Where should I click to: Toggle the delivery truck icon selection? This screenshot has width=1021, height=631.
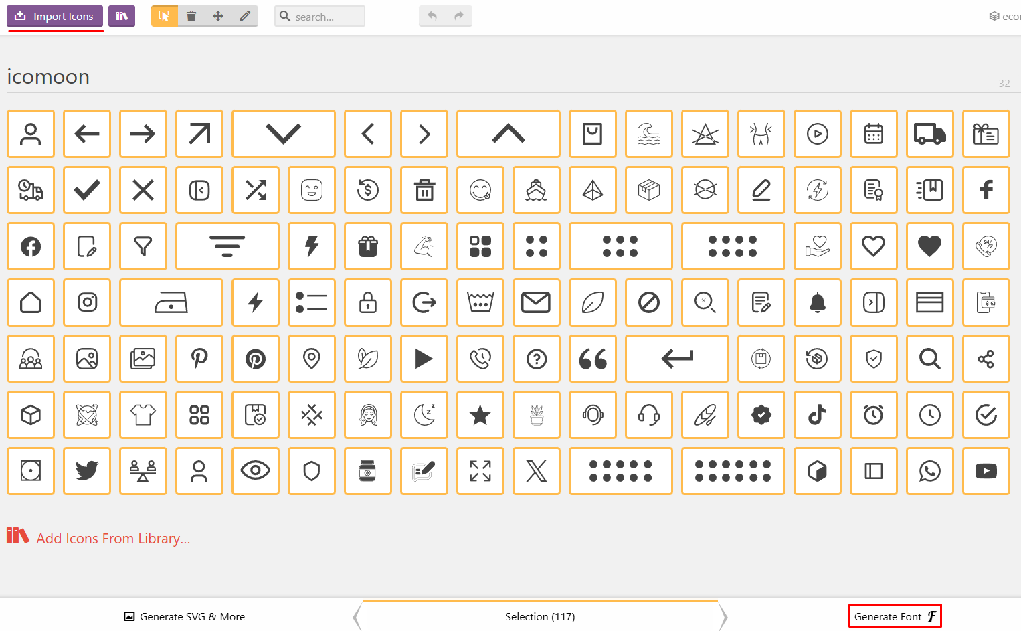(930, 134)
